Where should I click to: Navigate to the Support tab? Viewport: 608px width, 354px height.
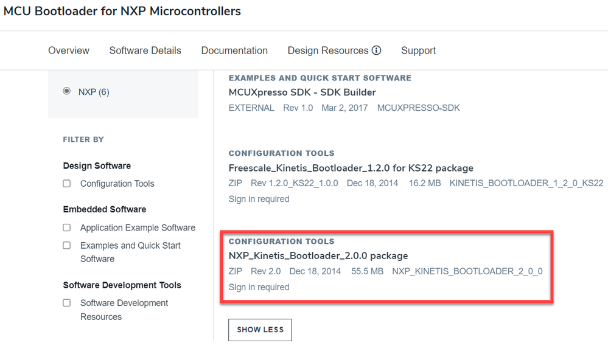418,50
